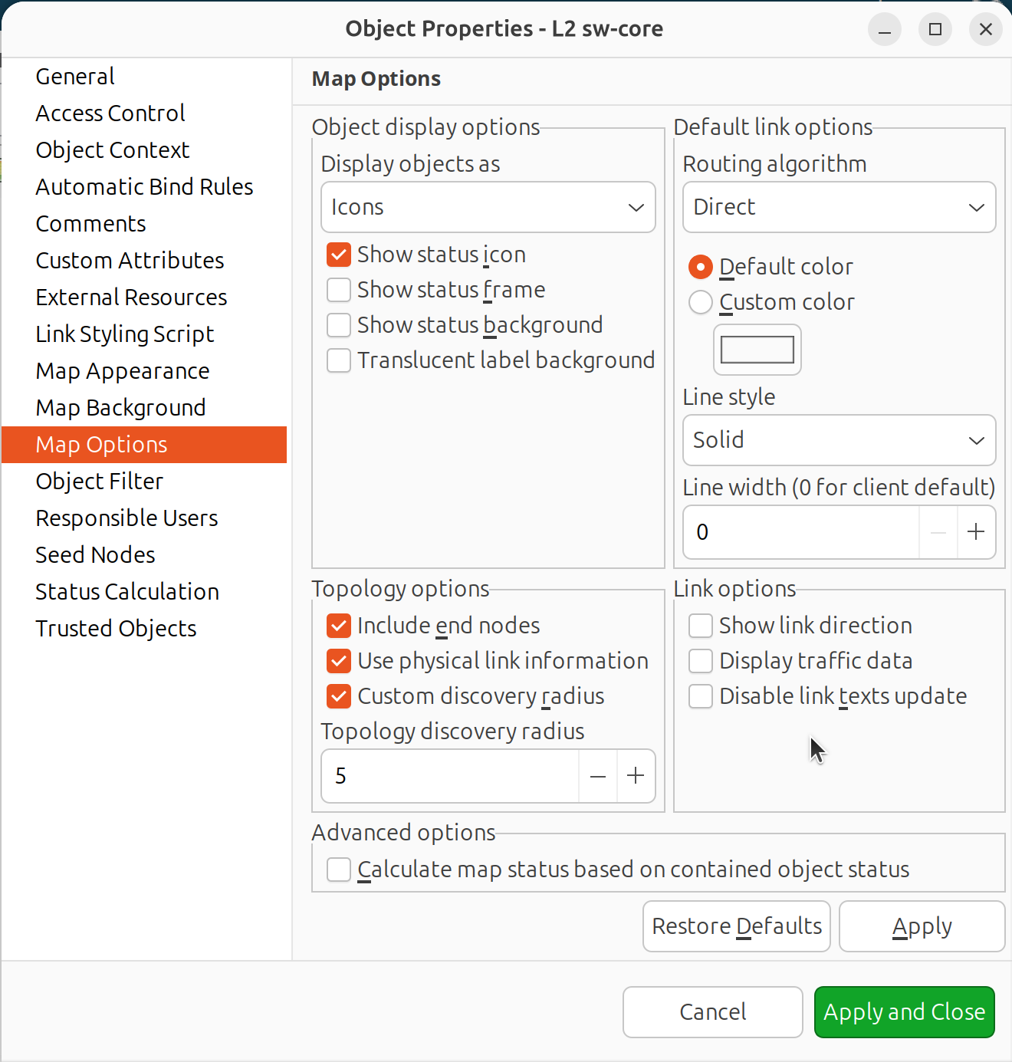The height and width of the screenshot is (1062, 1012).
Task: Enable Translucent label background
Action: pos(338,360)
